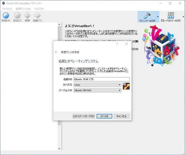The height and width of the screenshot is (155, 185).
Task: Open the File (ファイル) menu
Action: [x=7, y=9]
